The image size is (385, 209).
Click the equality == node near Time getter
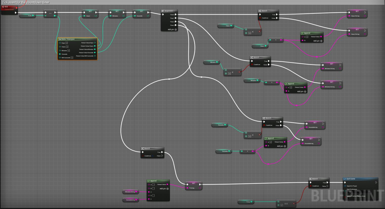coord(286,203)
